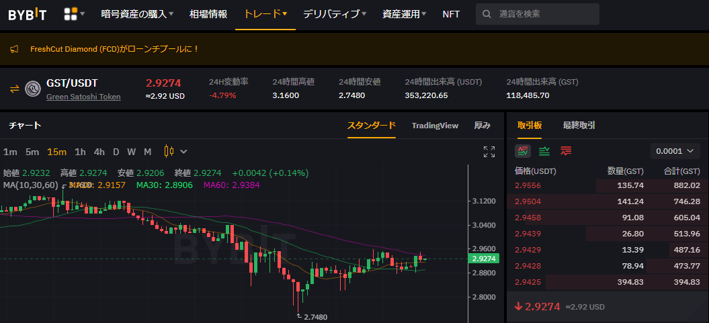This screenshot has height=323, width=709.
Task: Click the MA30: 2.8906 indicator value
Action: pos(165,185)
